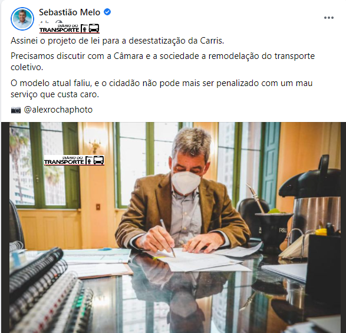The width and height of the screenshot is (346, 333).
Task: Open the three-dots post options menu
Action: pos(328,18)
